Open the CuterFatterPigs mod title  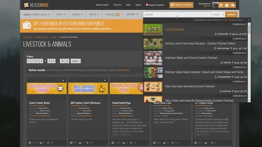(x=121, y=103)
